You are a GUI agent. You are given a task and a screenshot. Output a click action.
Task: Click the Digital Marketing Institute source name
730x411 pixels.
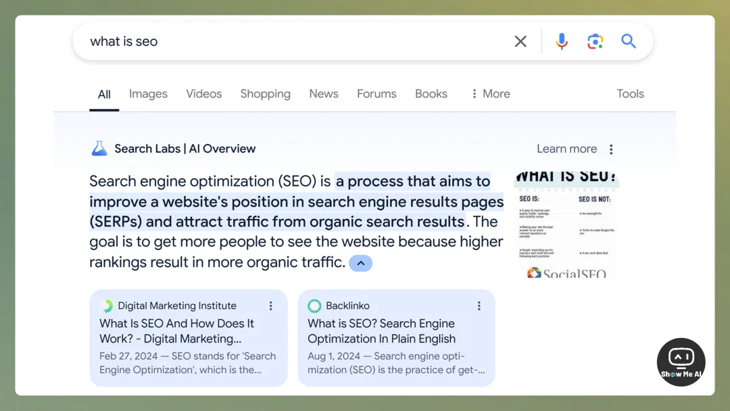point(177,306)
